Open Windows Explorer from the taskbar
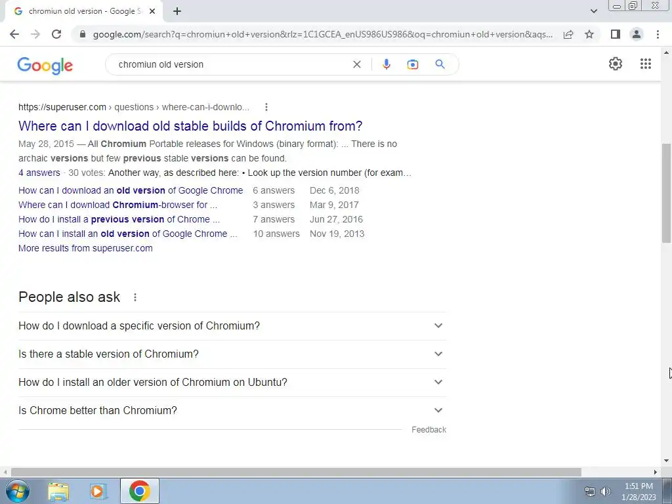The height and width of the screenshot is (504, 672). click(58, 491)
